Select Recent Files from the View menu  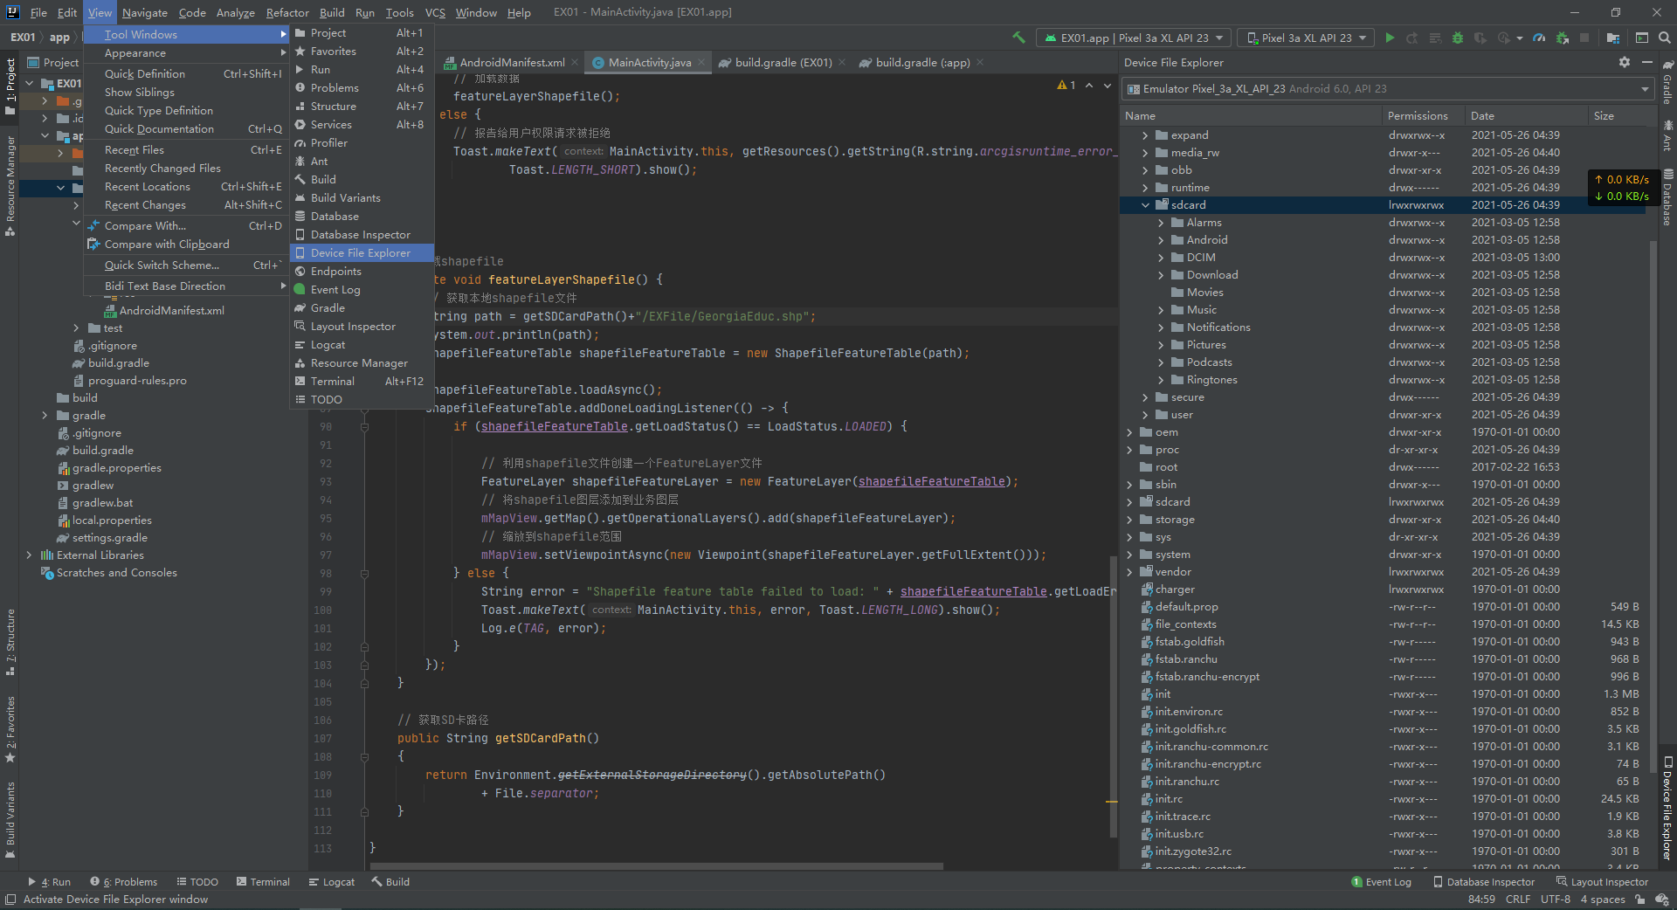(x=186, y=150)
